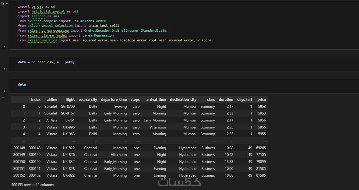Open output actions ellipsis beside table
Image resolution: width=359 pixels, height=190 pixels.
pos(3,98)
